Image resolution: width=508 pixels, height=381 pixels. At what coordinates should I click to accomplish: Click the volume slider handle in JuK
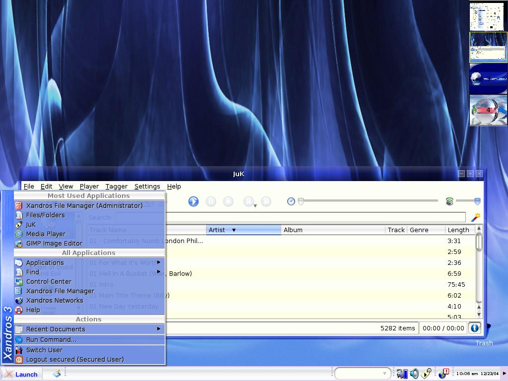(x=477, y=201)
